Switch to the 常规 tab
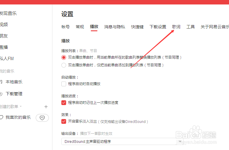 click(x=80, y=27)
